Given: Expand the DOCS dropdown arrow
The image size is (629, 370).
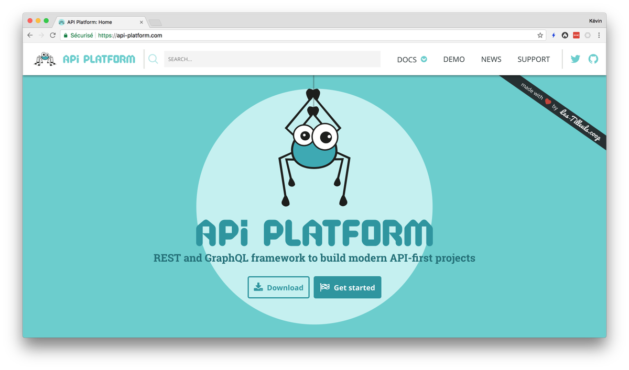Looking at the screenshot, I should pos(424,59).
